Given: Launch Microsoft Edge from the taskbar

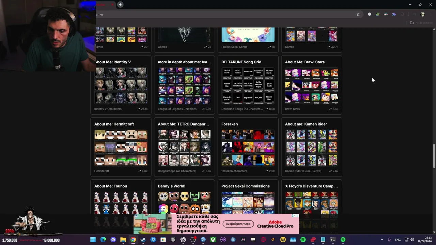Looking at the screenshot, I should coord(103,240).
